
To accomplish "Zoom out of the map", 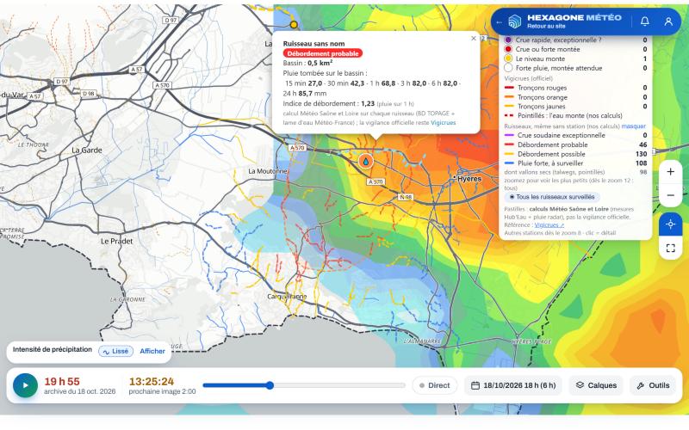I will (670, 195).
